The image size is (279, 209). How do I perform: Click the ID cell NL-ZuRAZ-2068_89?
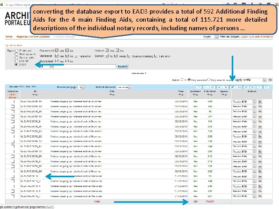(x=31, y=171)
